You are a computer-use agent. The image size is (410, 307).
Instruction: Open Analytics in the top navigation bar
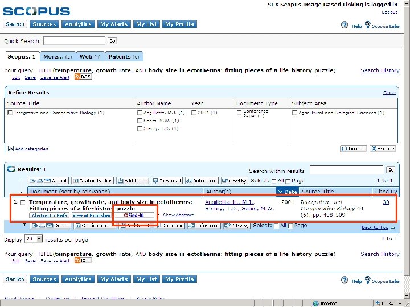click(78, 24)
